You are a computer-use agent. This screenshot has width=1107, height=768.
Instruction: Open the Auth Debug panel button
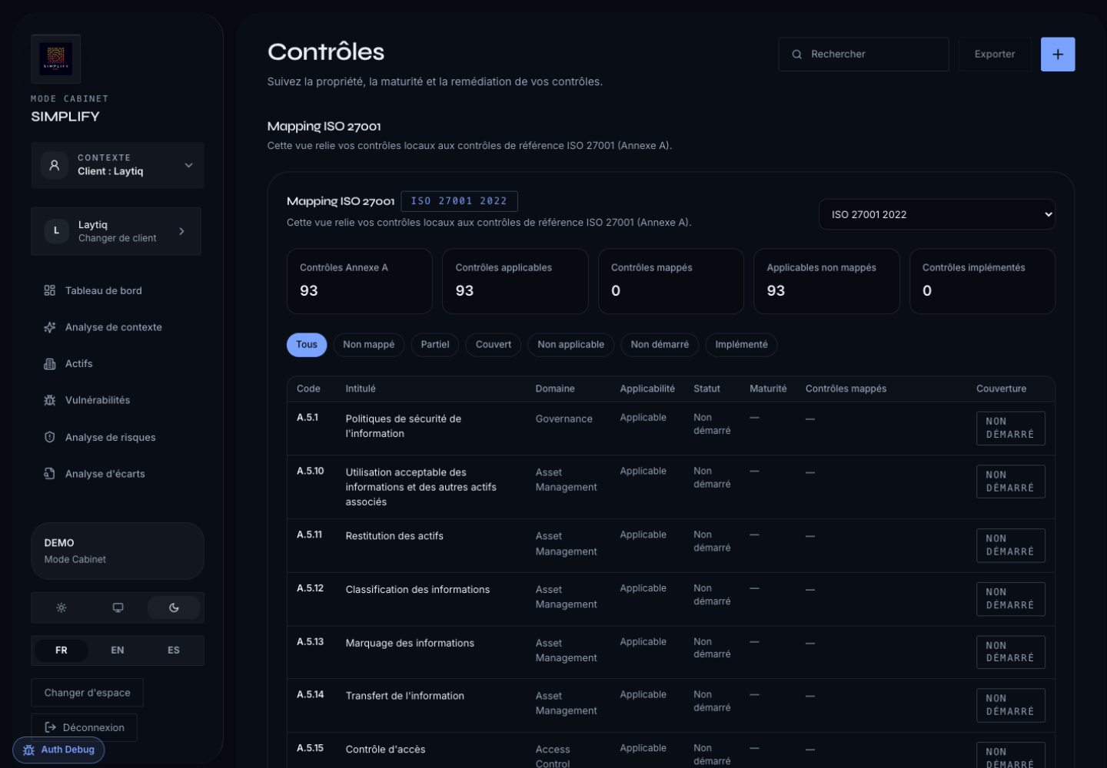(x=58, y=750)
